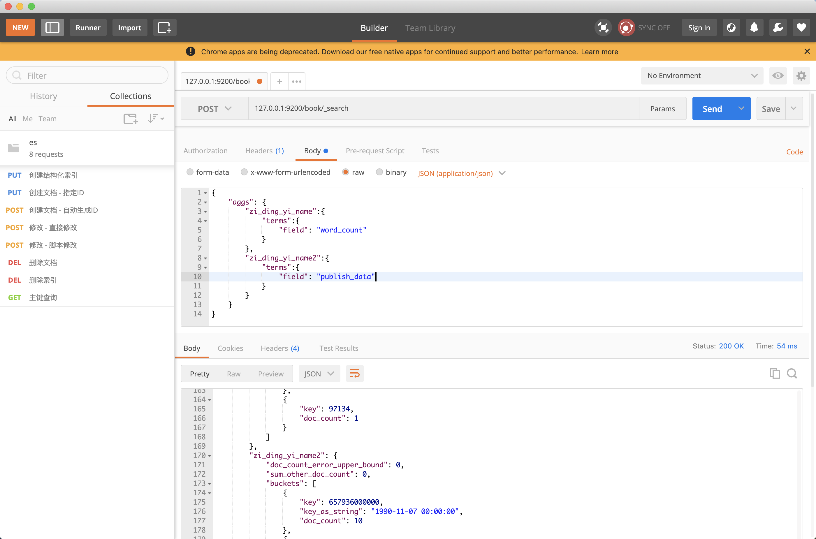Open the Pre-request Script tab
The width and height of the screenshot is (816, 539).
[375, 151]
